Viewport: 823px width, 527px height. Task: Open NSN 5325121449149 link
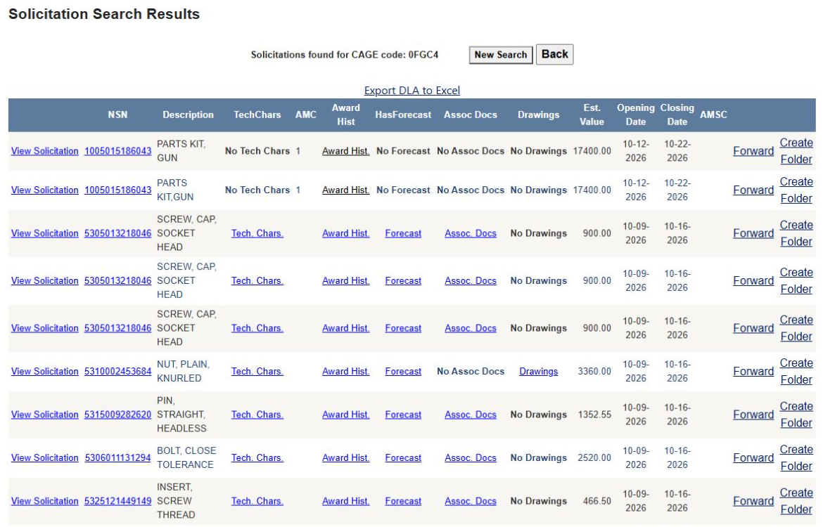117,501
